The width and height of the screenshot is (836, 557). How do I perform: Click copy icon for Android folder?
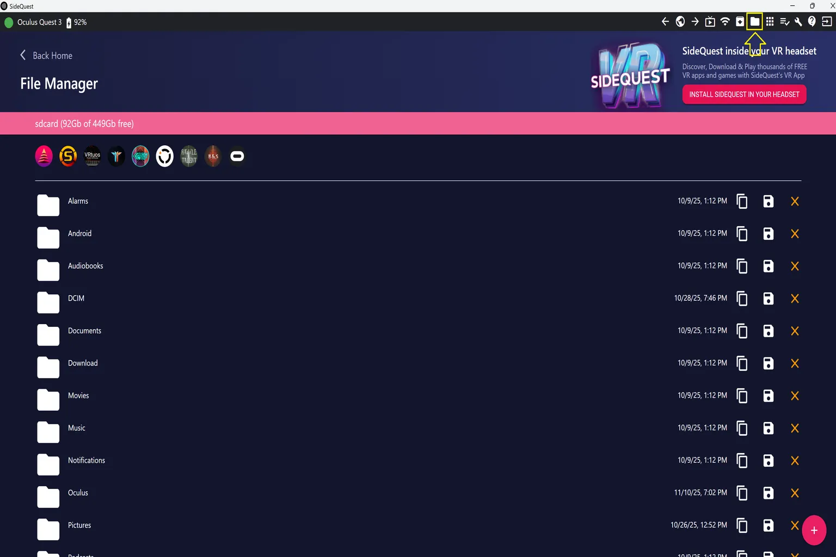tap(742, 234)
